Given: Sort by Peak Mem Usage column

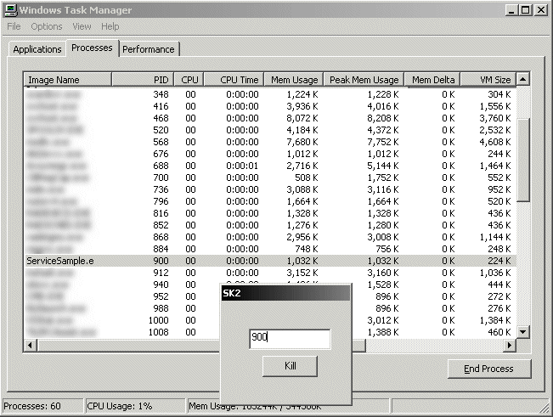Looking at the screenshot, I should pos(363,80).
